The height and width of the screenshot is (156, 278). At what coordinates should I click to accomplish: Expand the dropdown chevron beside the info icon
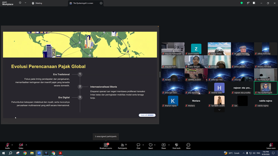click(x=25, y=3)
